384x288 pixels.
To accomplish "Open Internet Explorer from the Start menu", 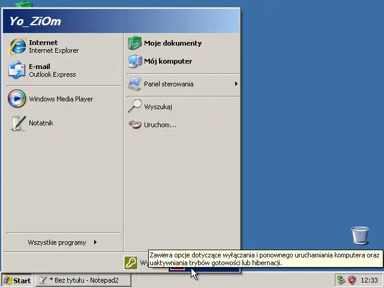I will [64, 46].
